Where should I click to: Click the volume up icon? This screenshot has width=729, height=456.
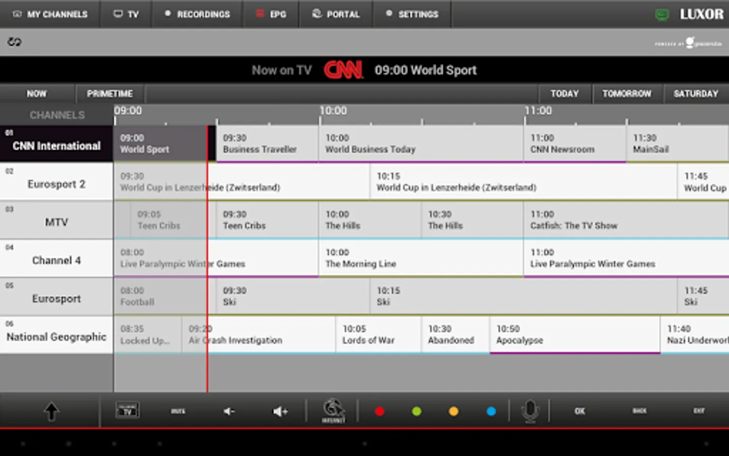click(280, 411)
